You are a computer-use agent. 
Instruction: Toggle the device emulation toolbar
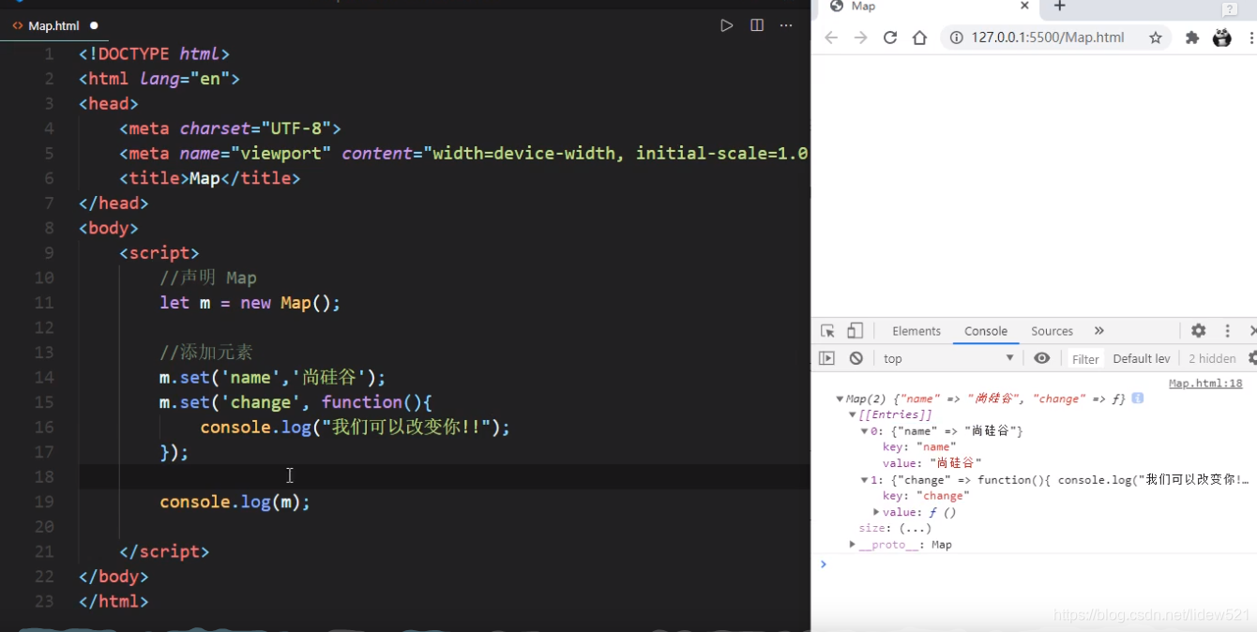[x=854, y=330]
